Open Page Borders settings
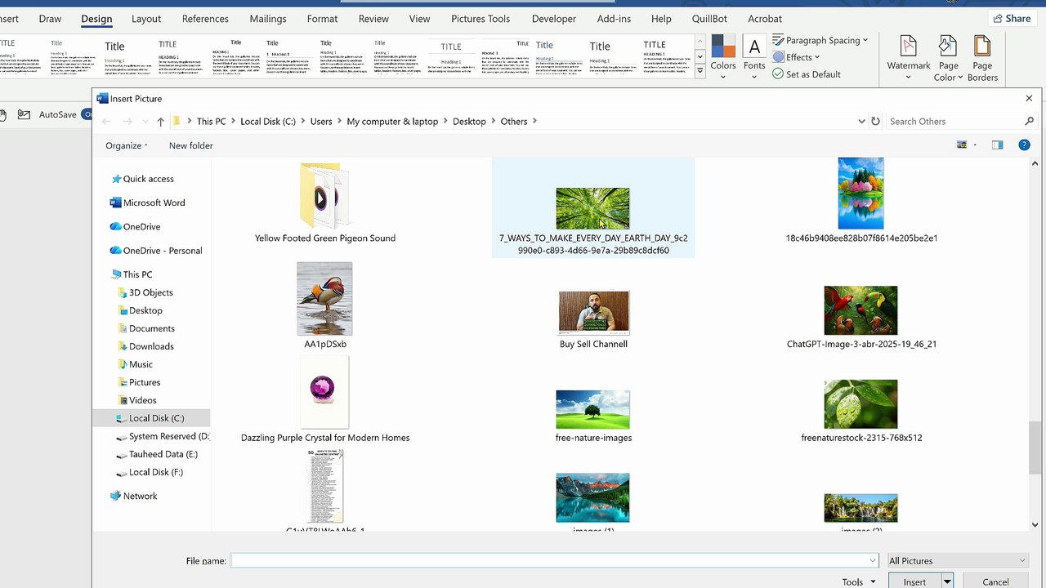1046x588 pixels. (x=982, y=57)
